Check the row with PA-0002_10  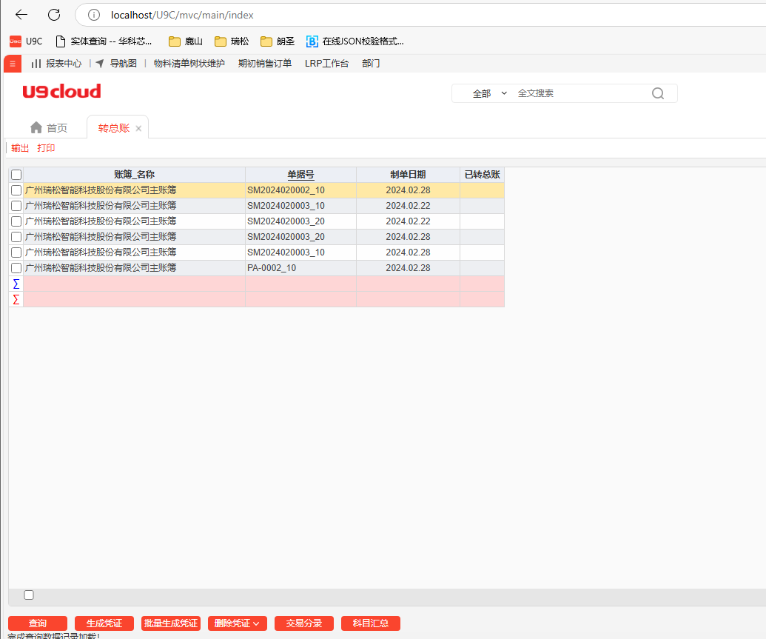[16, 268]
